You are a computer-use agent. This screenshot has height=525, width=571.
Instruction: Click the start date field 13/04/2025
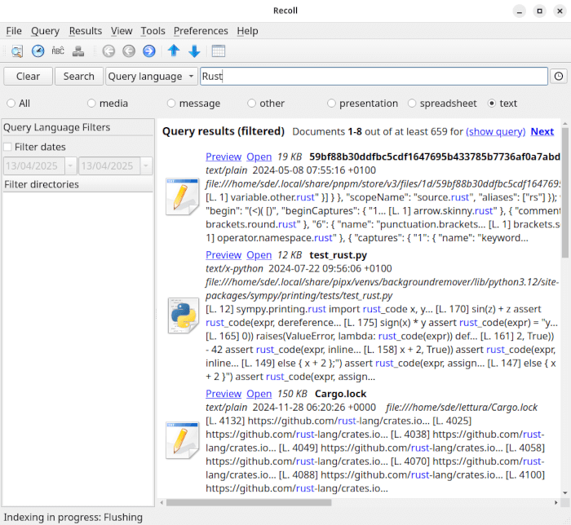click(x=34, y=166)
